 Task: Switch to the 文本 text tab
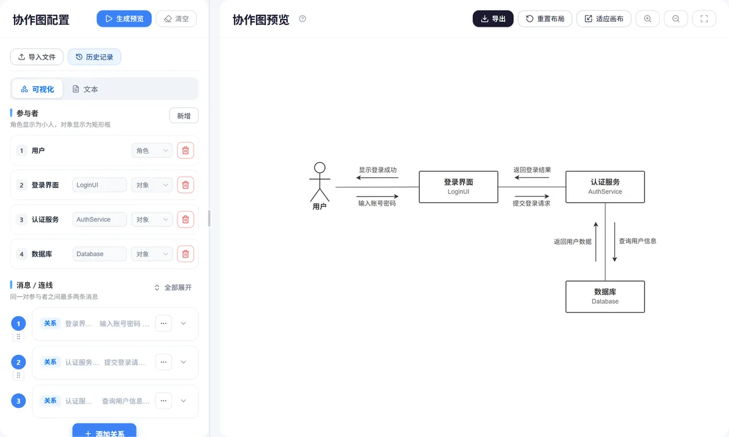coord(85,89)
